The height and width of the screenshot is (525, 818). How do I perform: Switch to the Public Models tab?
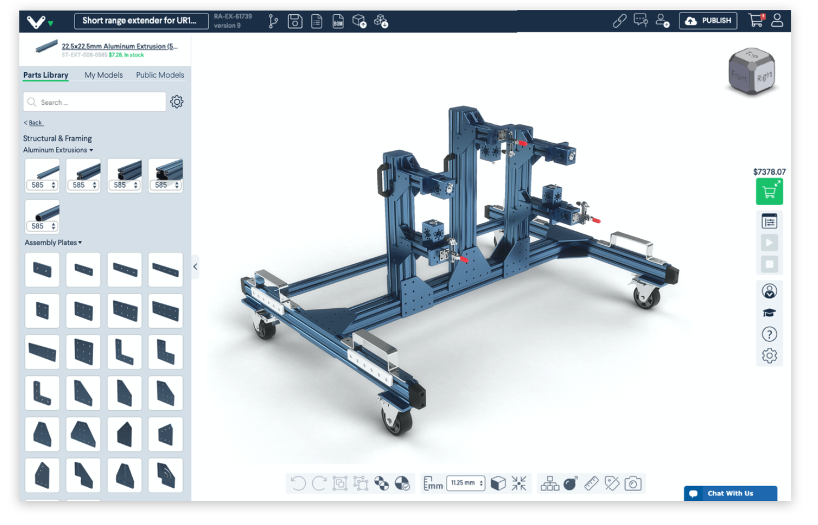tap(160, 75)
